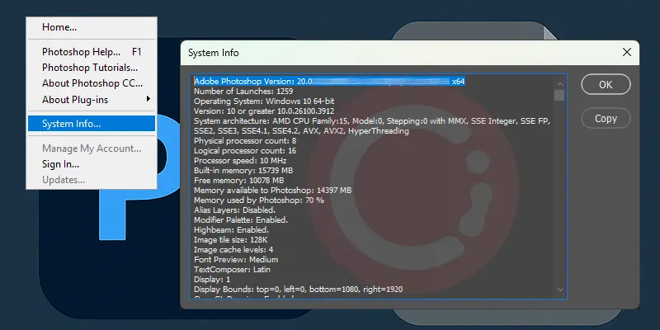Screen dimensions: 660x330
Task: Click the scrollbar thumb in the info list
Action: (559, 96)
